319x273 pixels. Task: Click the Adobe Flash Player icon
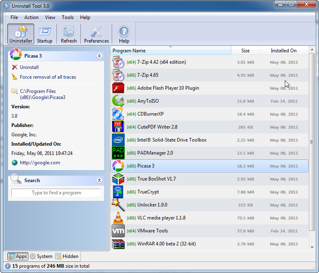coord(118,88)
